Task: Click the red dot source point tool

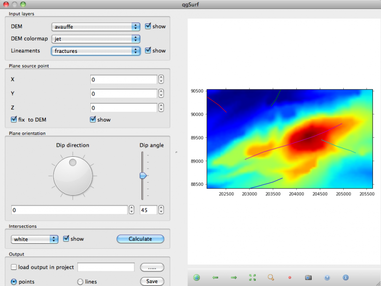Action: [290, 277]
